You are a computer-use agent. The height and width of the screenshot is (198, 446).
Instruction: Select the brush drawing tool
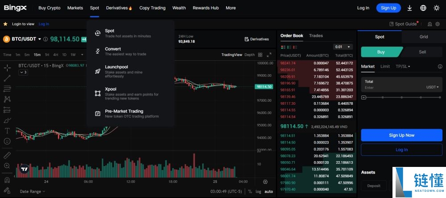pos(8,120)
